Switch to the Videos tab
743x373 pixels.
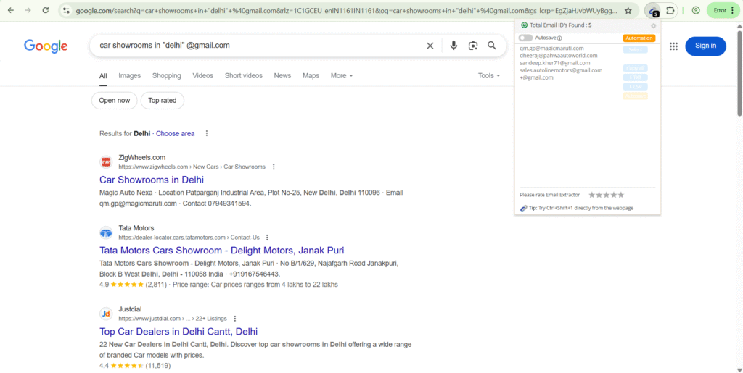point(203,75)
